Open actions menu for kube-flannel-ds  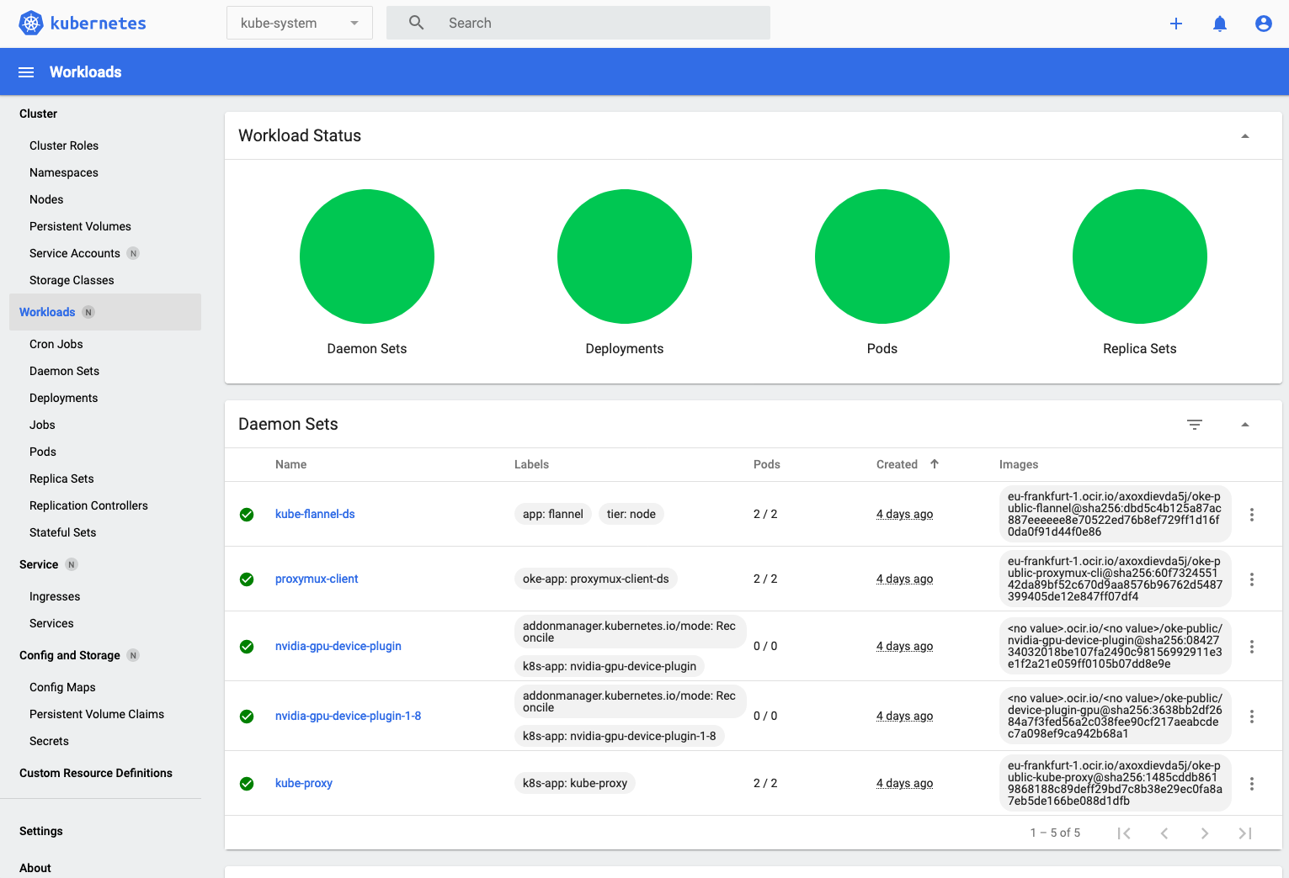pos(1252,514)
